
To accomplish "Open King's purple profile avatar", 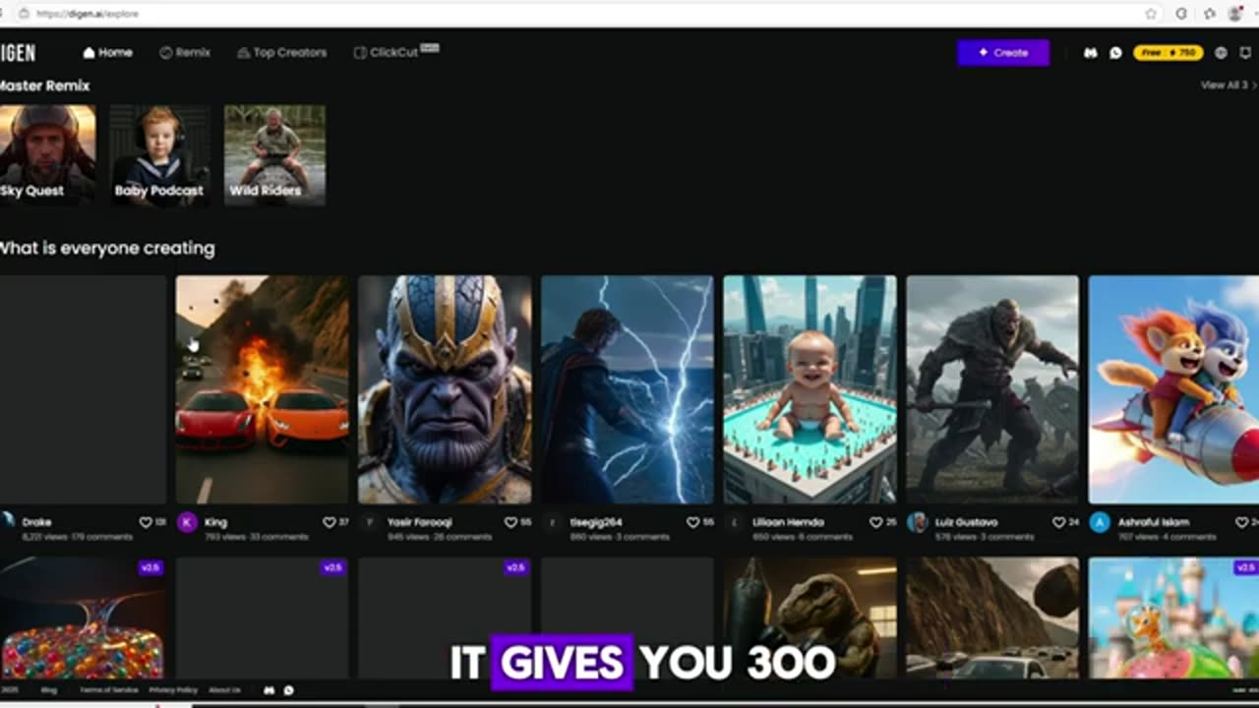I will [187, 522].
